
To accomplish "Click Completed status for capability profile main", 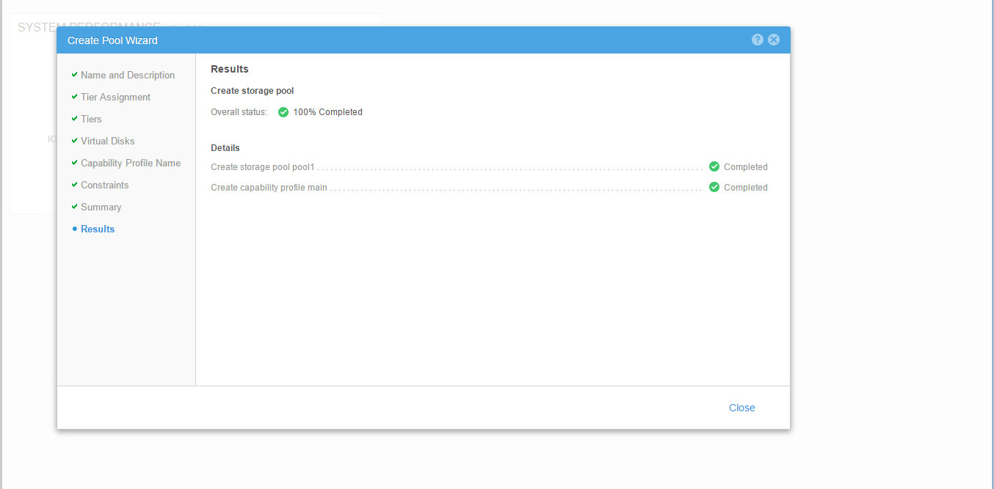I will pyautogui.click(x=745, y=188).
